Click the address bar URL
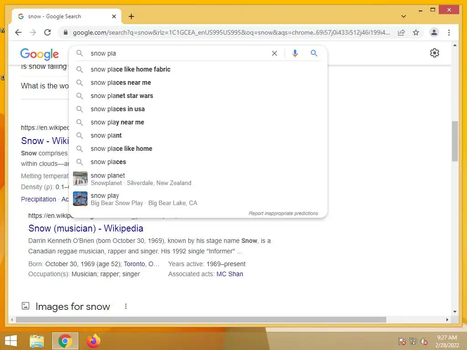The height and width of the screenshot is (350, 467). click(231, 32)
